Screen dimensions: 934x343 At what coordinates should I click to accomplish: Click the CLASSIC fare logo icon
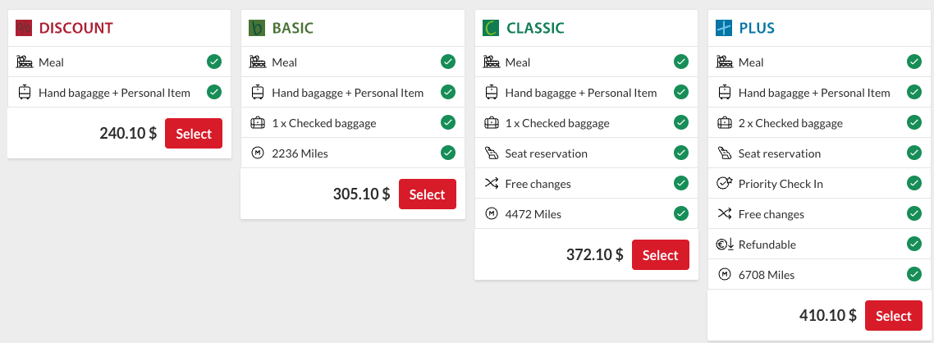(490, 28)
